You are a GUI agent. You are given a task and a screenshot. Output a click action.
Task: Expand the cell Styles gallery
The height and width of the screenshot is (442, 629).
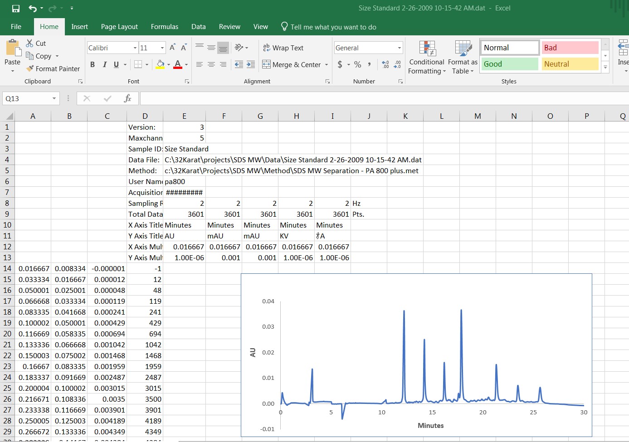pyautogui.click(x=605, y=67)
